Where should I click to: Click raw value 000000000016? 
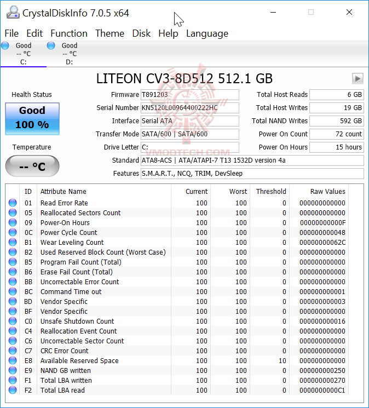pyautogui.click(x=322, y=321)
